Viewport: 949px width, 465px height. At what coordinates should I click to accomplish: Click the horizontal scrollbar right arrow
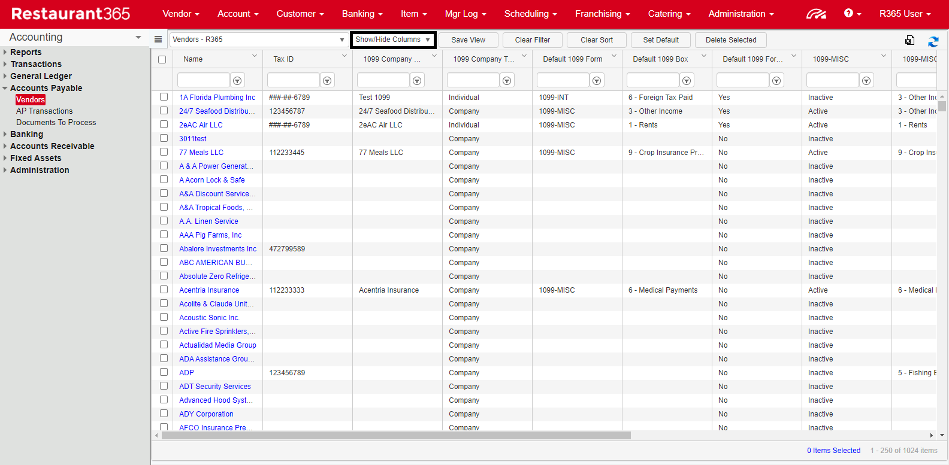coord(931,436)
